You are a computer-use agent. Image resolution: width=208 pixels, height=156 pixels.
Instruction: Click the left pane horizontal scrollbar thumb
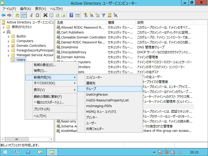(x=17, y=139)
